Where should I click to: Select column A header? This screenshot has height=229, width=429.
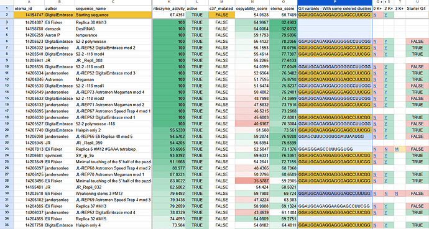pyautogui.click(x=29, y=2)
